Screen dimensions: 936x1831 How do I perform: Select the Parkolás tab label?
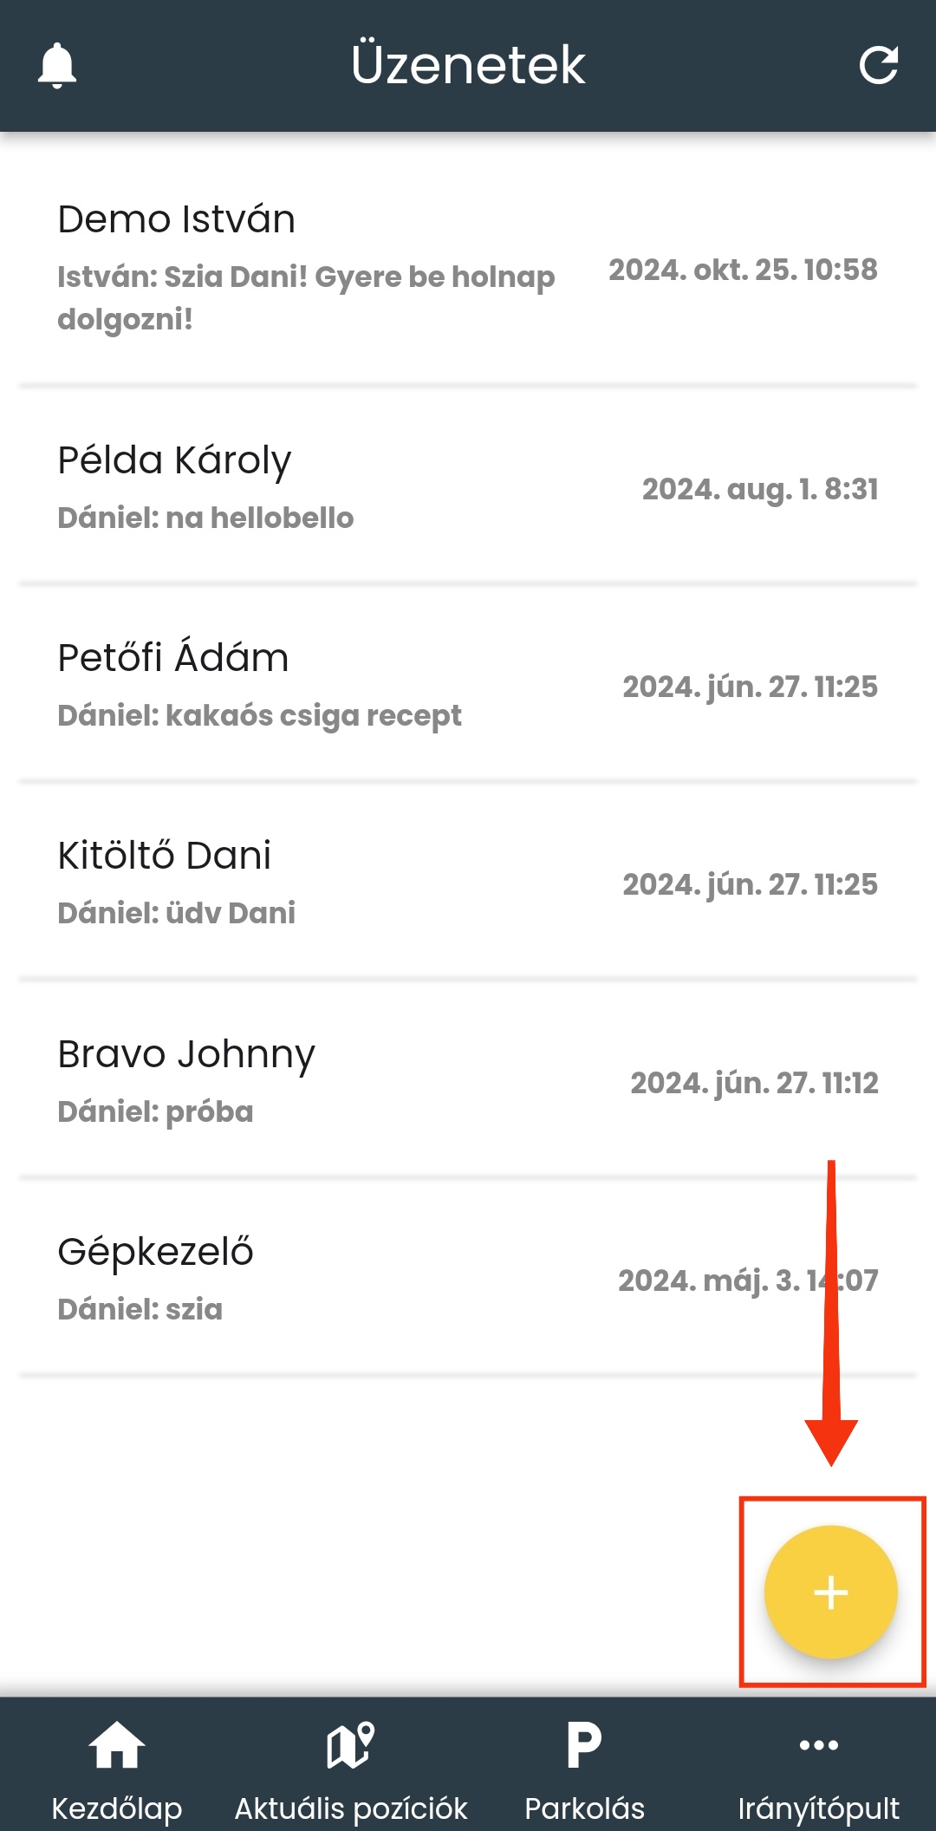[x=584, y=1808]
